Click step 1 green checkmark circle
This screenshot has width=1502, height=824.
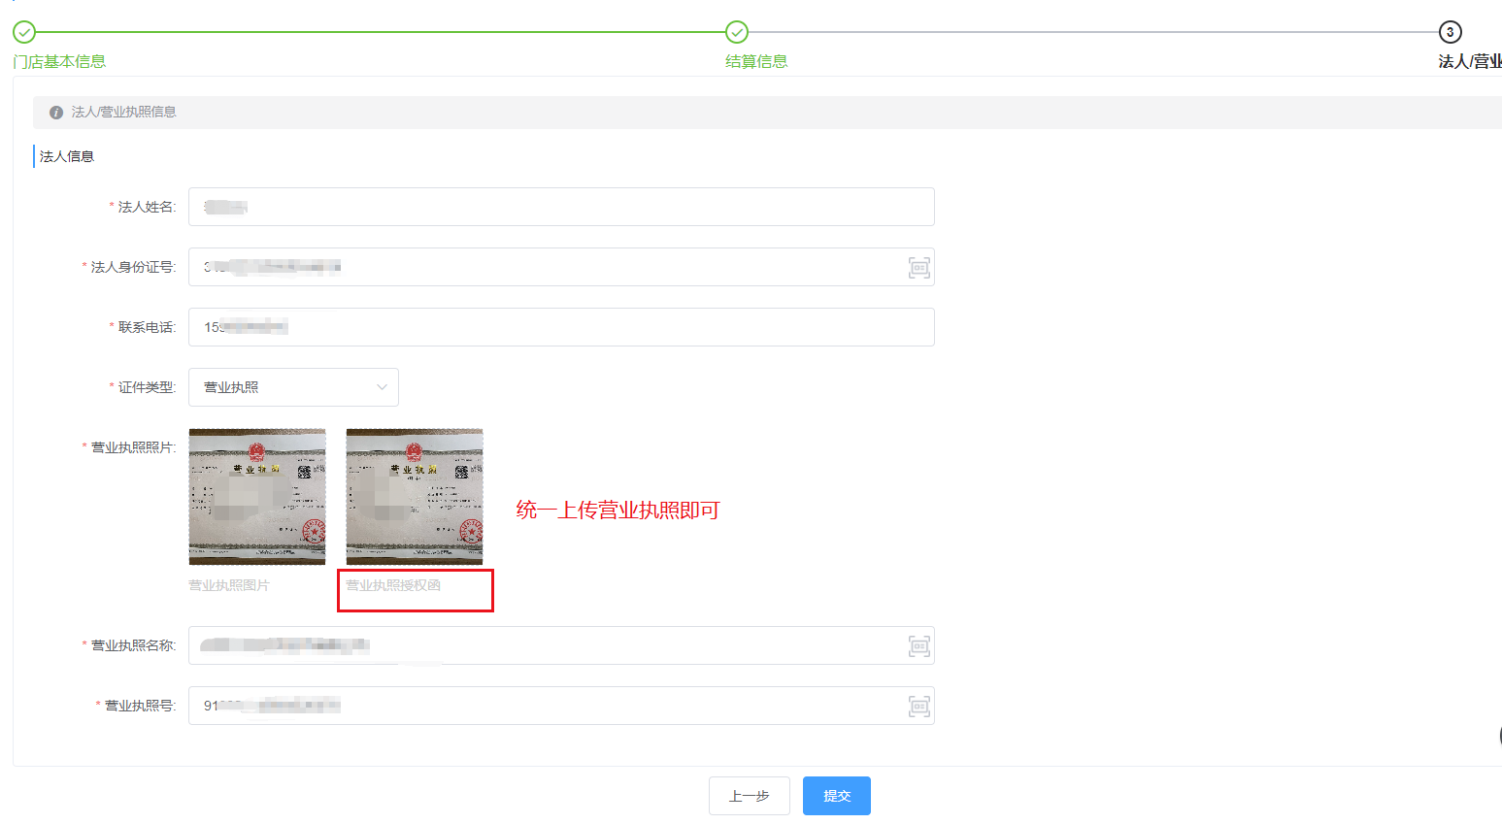click(24, 32)
